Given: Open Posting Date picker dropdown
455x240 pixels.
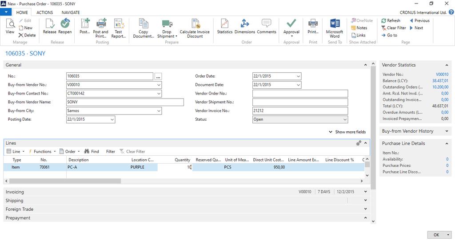Looking at the screenshot, I should [x=112, y=119].
